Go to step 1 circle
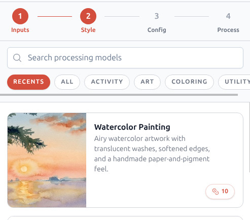 (20, 16)
